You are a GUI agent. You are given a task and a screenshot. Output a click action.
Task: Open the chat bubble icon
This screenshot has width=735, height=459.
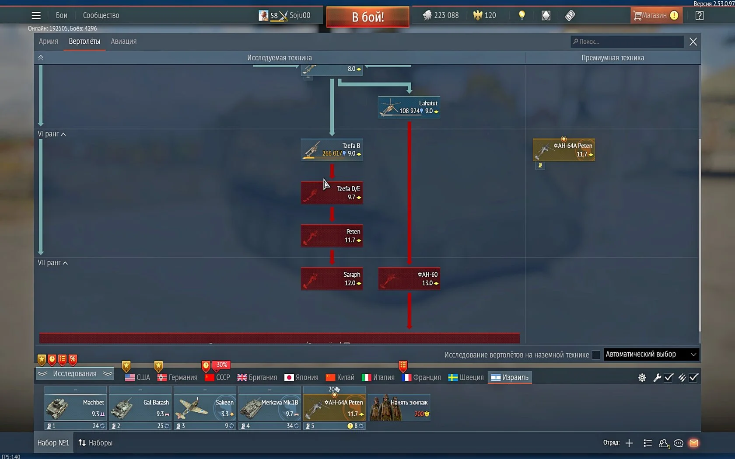(x=679, y=443)
